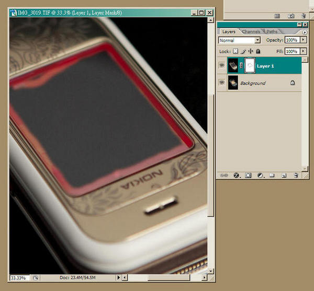Maximize the IMG_3019.TIF document window
Image resolution: width=314 pixels, height=291 pixels.
[x=201, y=13]
